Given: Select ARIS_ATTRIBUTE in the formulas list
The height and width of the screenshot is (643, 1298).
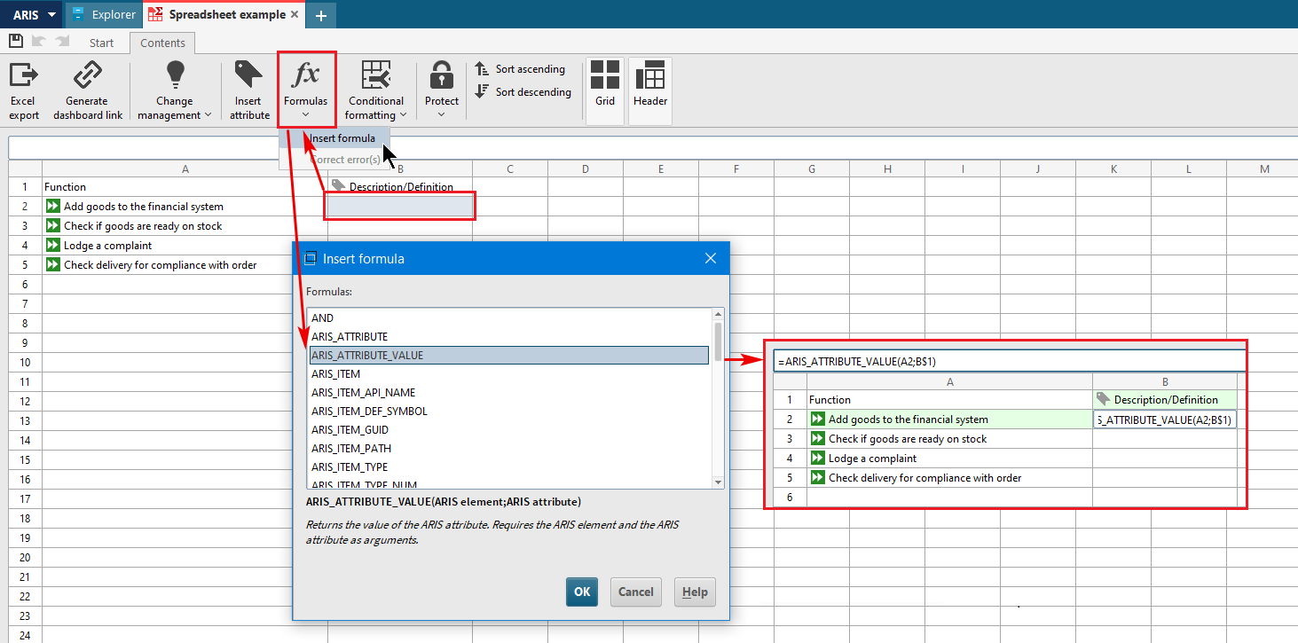Looking at the screenshot, I should click(509, 336).
